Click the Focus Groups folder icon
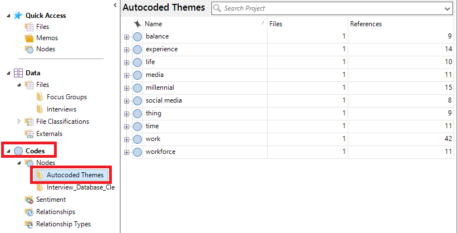This screenshot has width=458, height=233. [x=40, y=97]
